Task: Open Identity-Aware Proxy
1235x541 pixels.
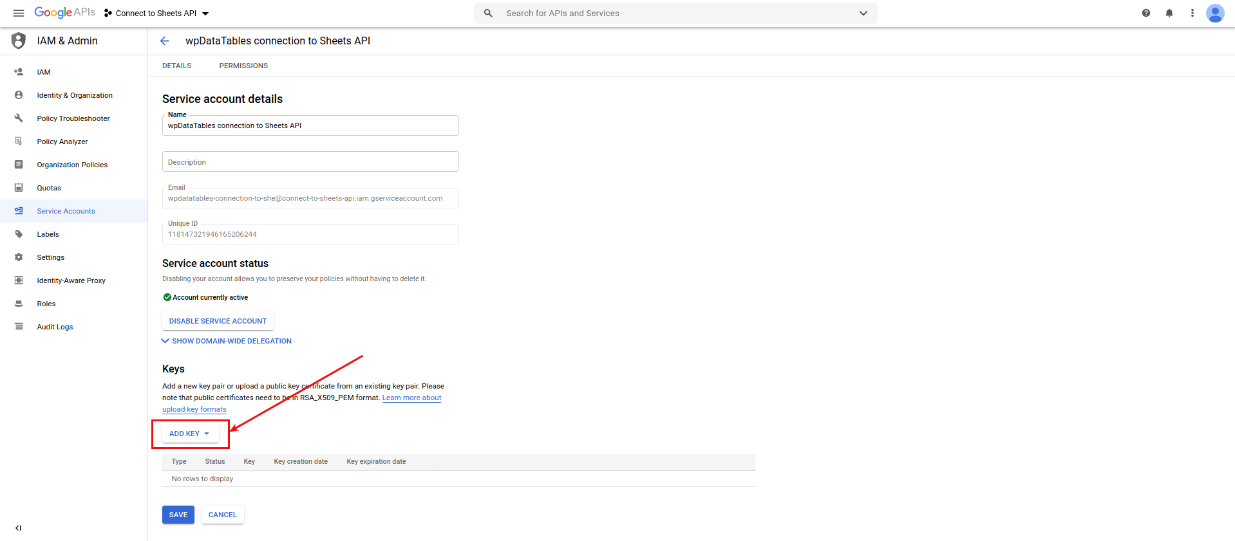Action: point(71,280)
